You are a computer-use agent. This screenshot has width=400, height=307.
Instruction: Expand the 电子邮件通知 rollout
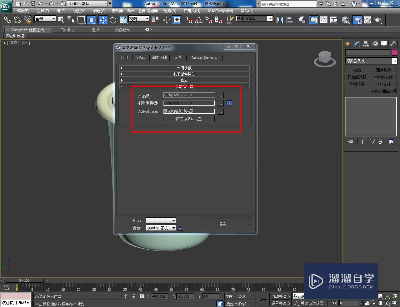point(184,74)
